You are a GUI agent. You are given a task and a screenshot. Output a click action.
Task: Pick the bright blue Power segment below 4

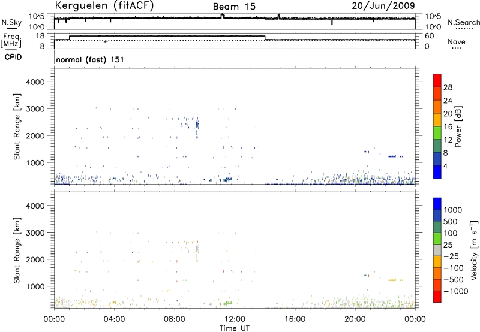[437, 172]
